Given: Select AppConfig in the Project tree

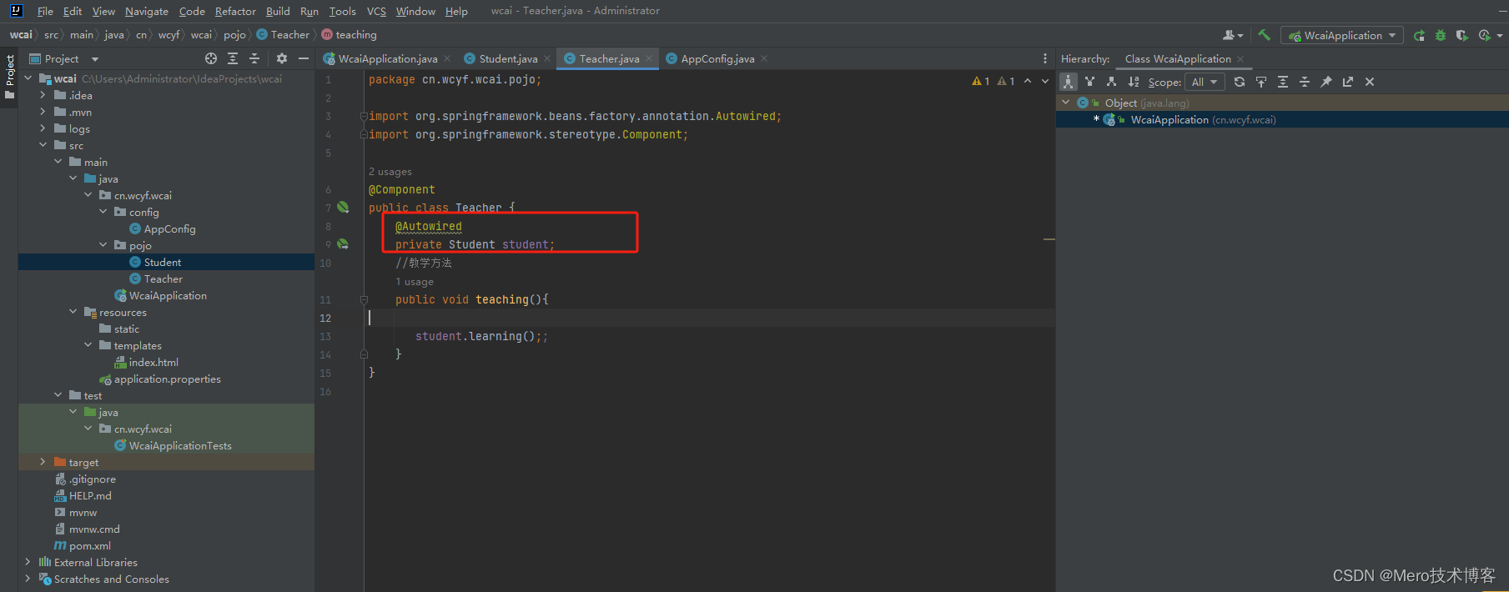Looking at the screenshot, I should point(169,228).
